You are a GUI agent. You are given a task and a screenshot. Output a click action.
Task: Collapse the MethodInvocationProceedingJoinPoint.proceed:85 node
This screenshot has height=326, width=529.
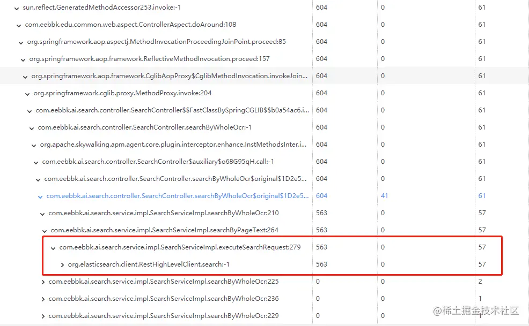[x=21, y=42]
